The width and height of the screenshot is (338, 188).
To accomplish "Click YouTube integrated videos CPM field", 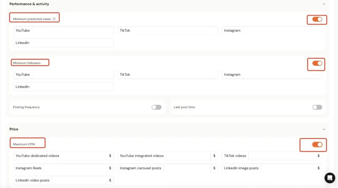I will click(x=188, y=156).
